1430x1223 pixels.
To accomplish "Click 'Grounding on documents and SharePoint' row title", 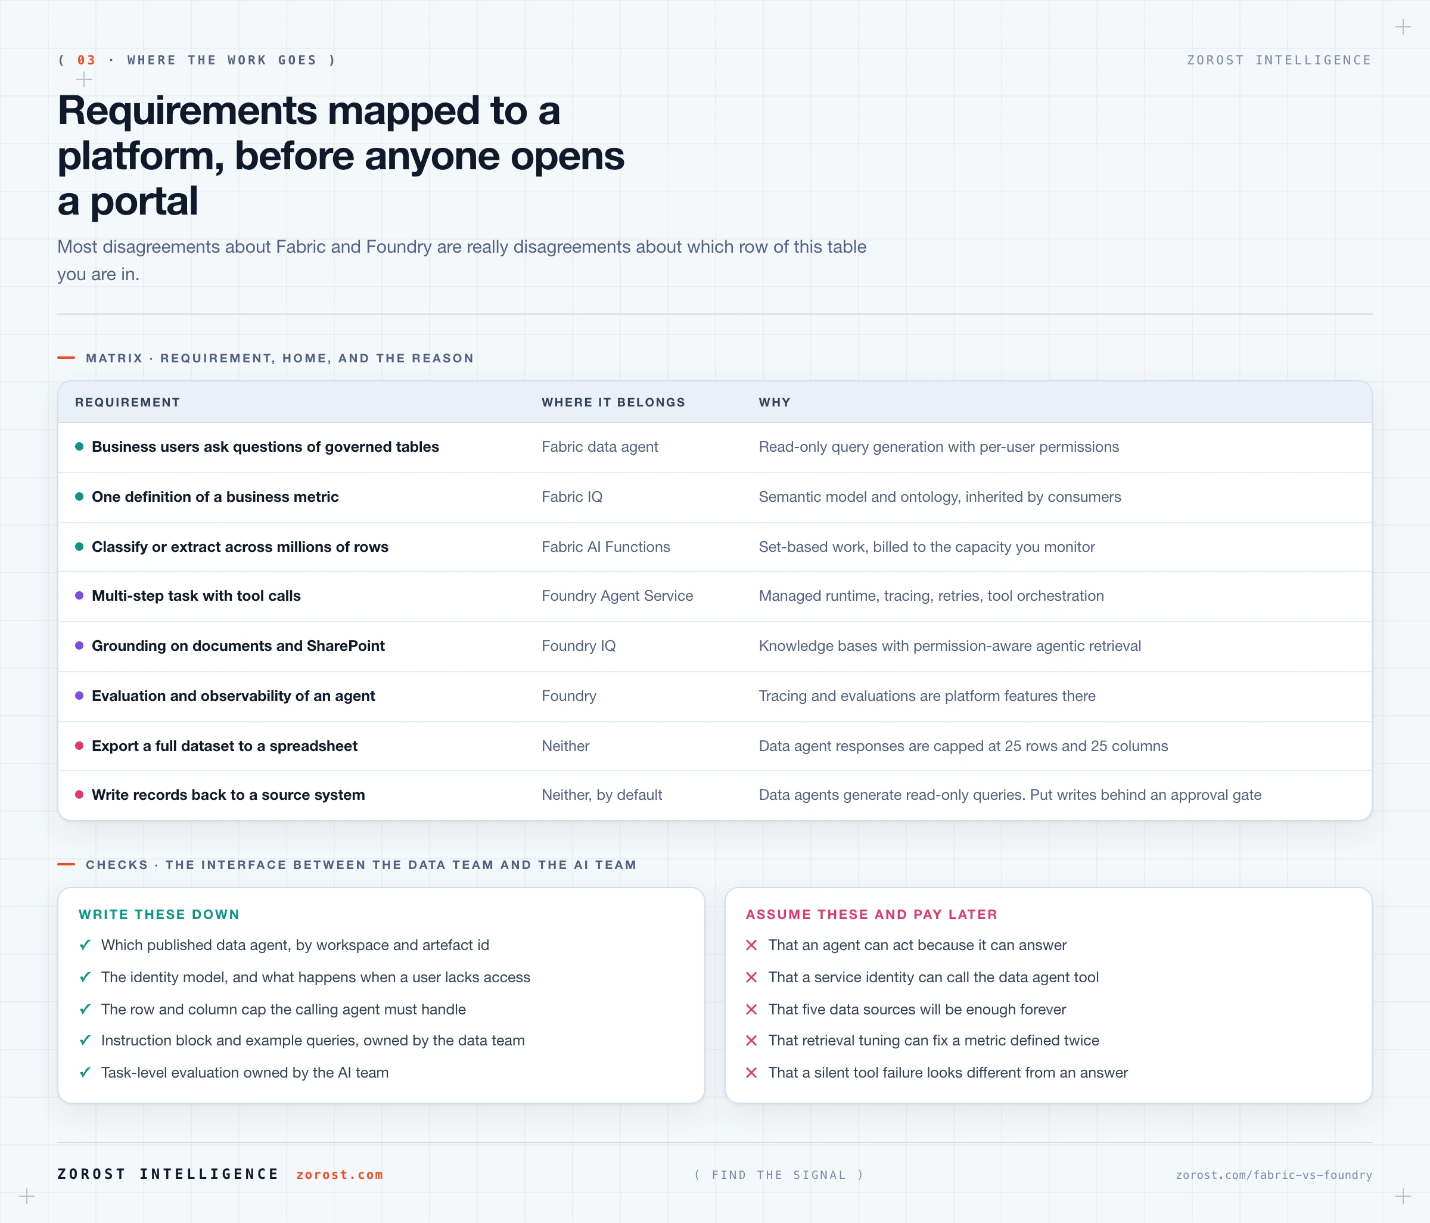I will (x=238, y=645).
